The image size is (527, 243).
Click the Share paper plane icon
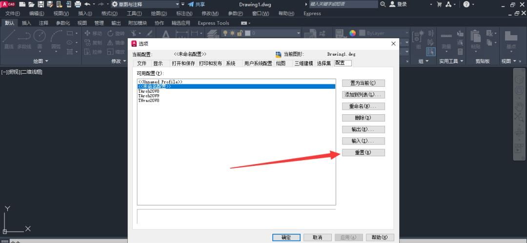tap(191, 4)
